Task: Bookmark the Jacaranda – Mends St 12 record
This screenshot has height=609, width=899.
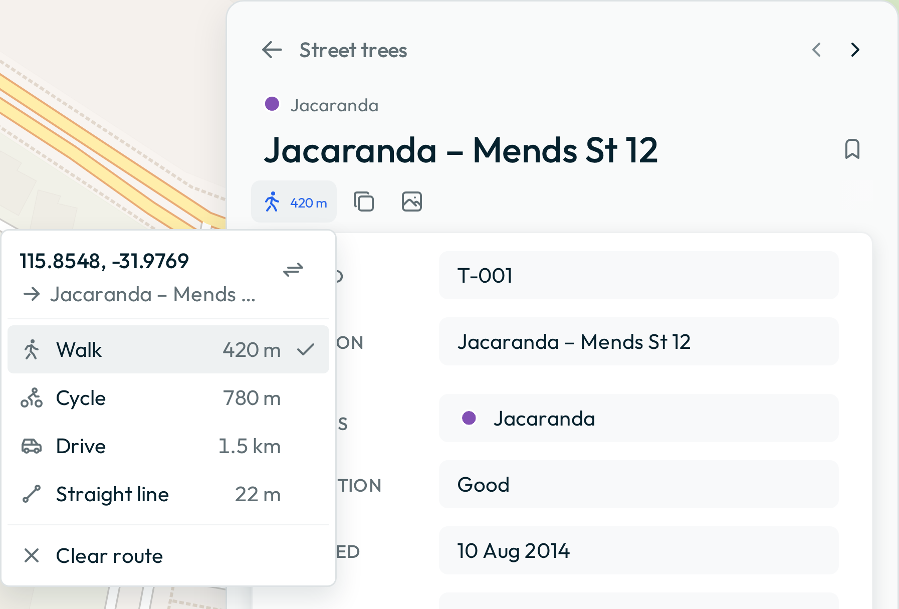Action: pyautogui.click(x=852, y=149)
